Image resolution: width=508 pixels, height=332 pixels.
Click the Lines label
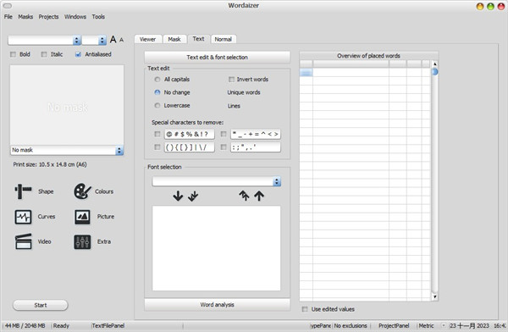(234, 106)
